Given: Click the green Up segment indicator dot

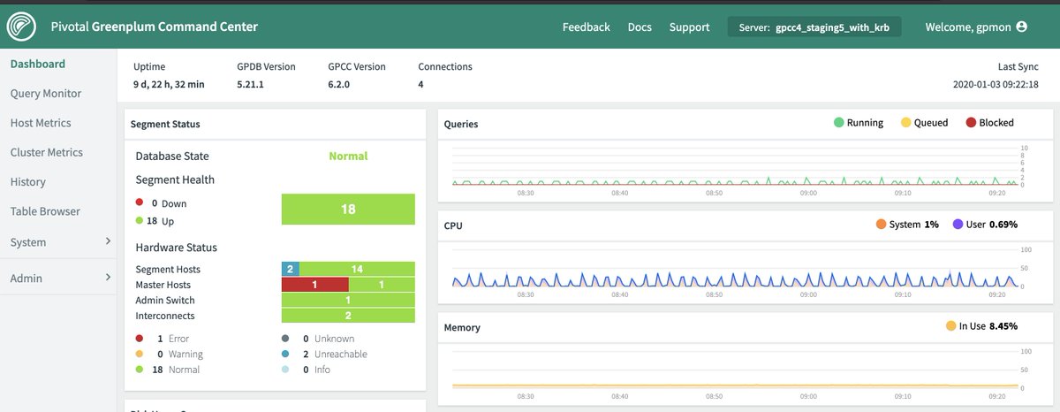Looking at the screenshot, I should [140, 221].
